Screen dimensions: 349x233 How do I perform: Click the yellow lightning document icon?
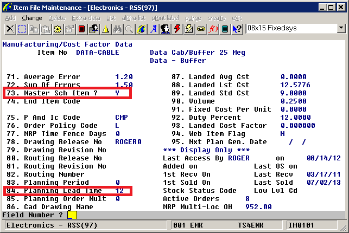(x=189, y=29)
